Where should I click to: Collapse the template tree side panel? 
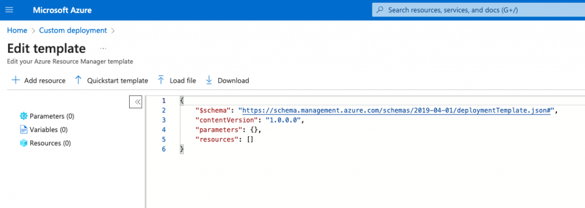(136, 101)
